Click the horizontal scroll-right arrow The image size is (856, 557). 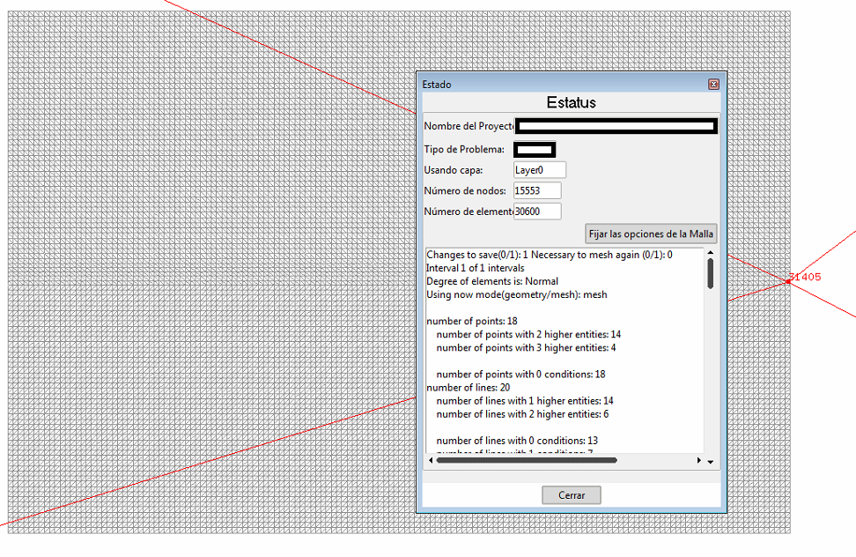coord(699,460)
